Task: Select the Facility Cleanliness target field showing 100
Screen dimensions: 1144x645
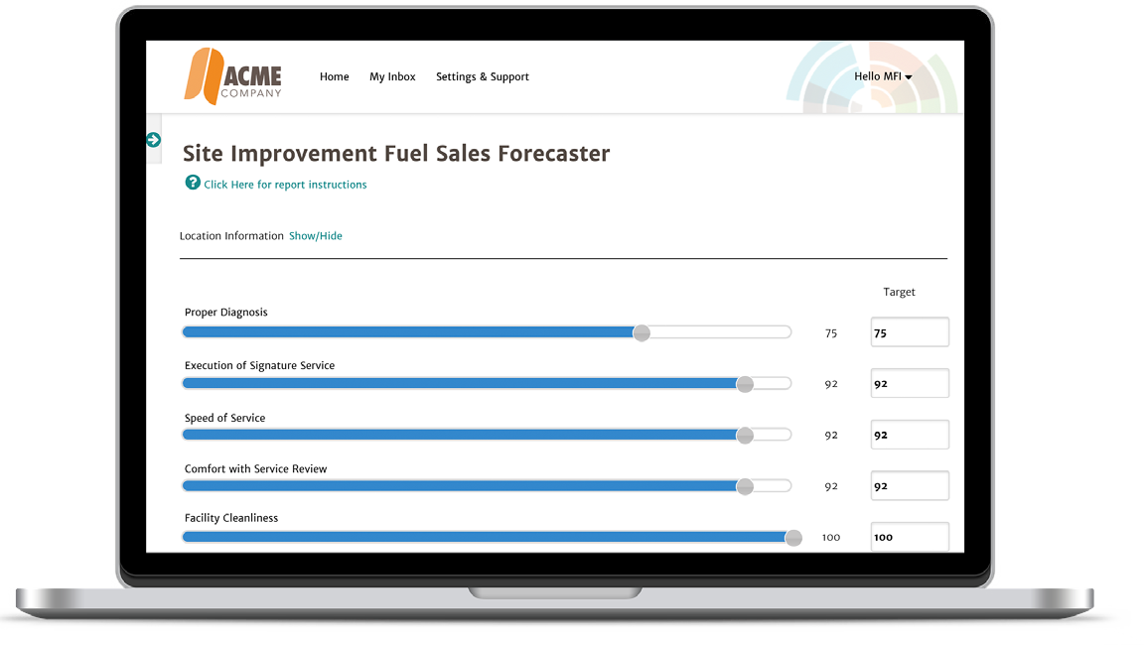Action: [909, 536]
